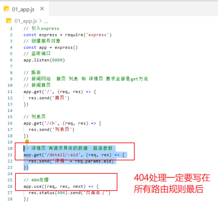
Task: Close the 01_app.js tab
Action: tap(42, 9)
